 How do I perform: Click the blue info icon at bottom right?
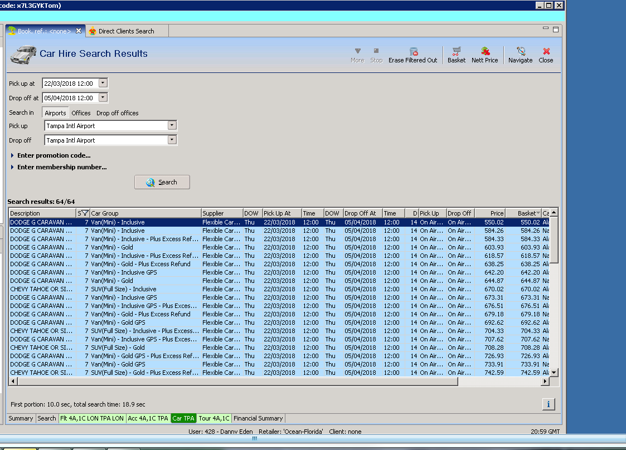pyautogui.click(x=548, y=404)
